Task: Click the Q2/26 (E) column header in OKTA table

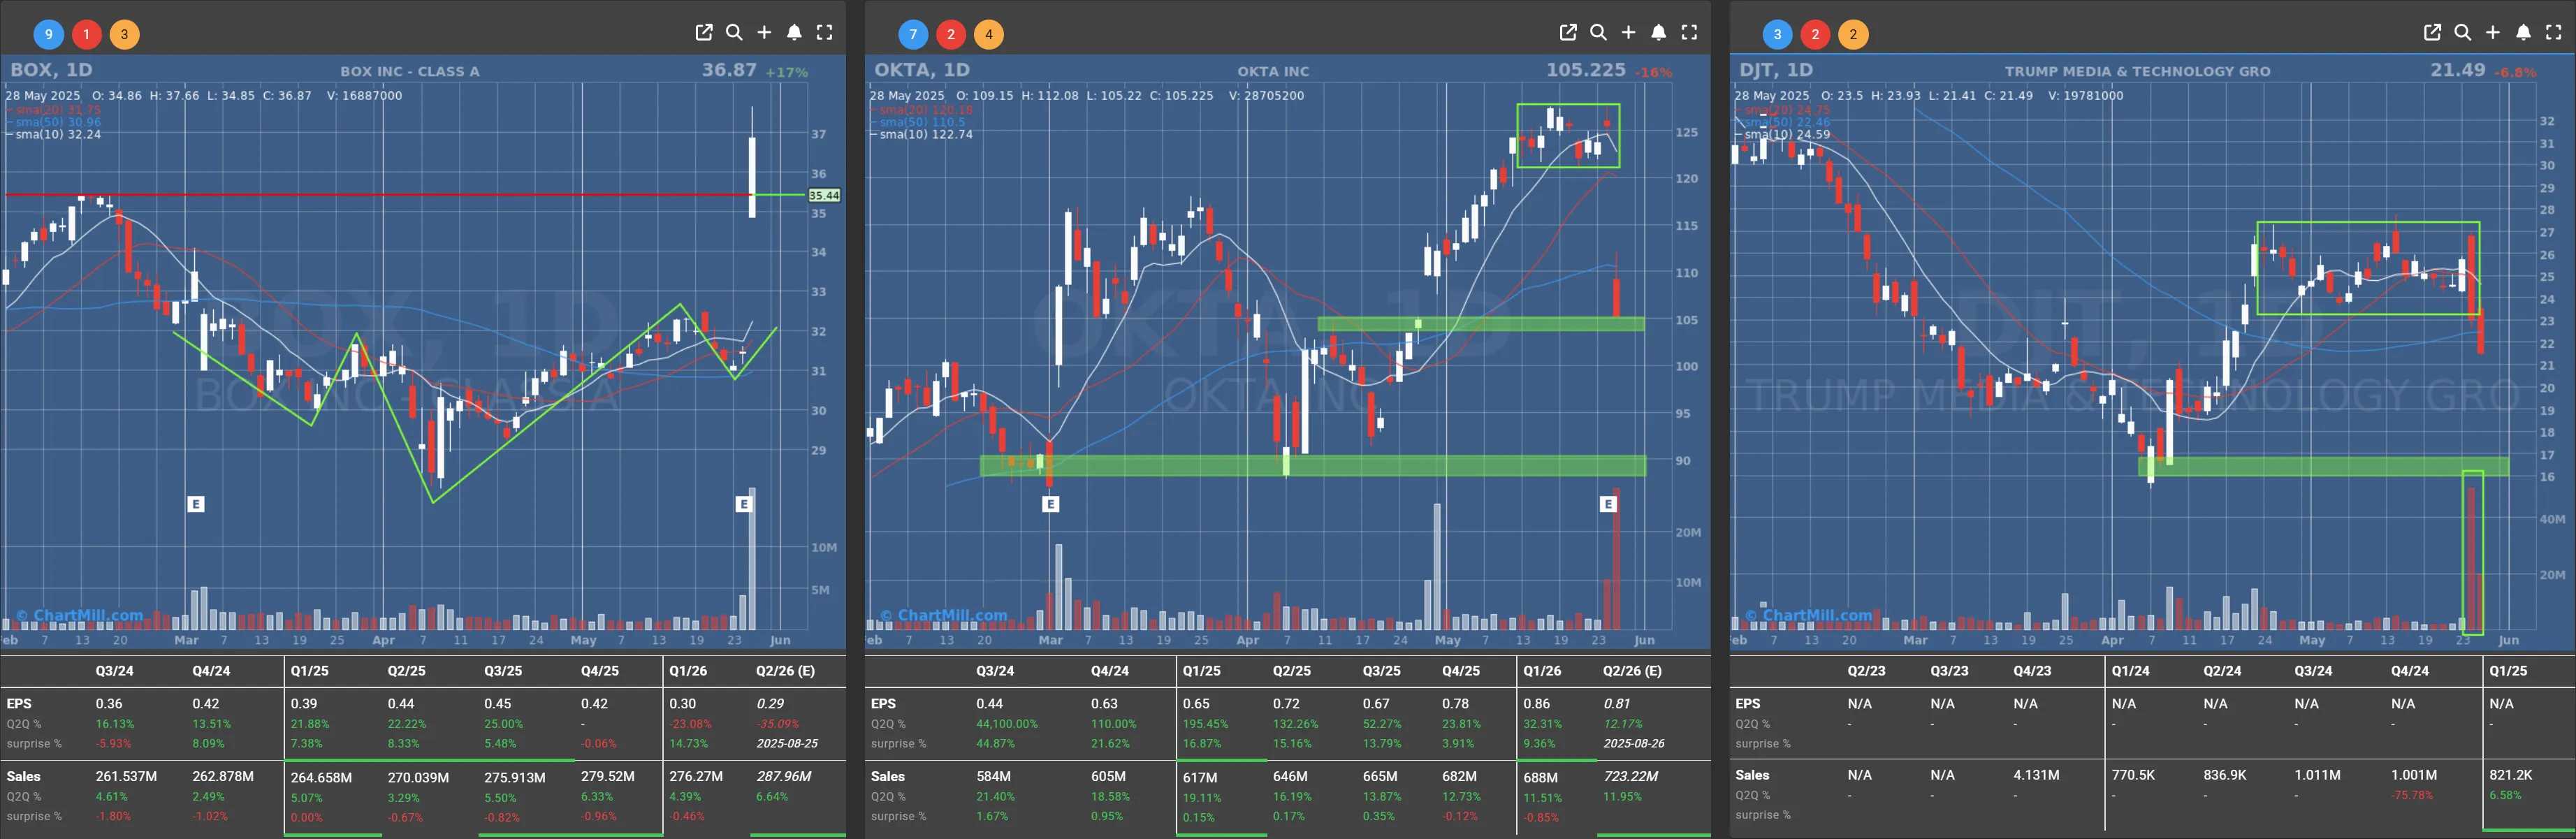Action: 1632,671
